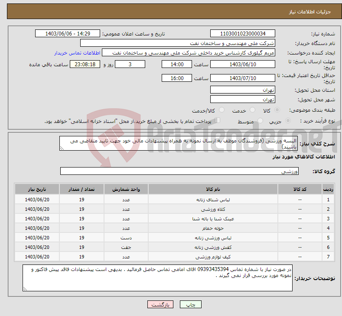
Task: Click the deadline time field 14:00
Action: 177,64
